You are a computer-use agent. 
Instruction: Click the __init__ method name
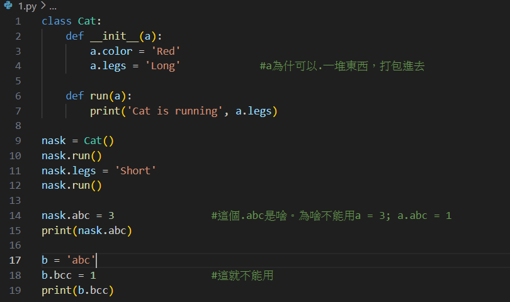(x=115, y=36)
